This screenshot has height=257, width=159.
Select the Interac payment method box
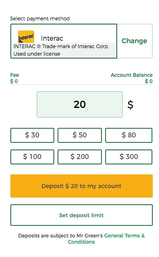tap(64, 41)
